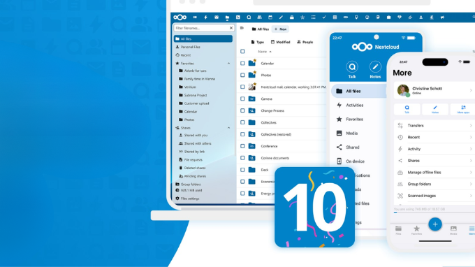Click the All files breadcrumb
Viewport: 475px width, 267px height.
coord(261,29)
